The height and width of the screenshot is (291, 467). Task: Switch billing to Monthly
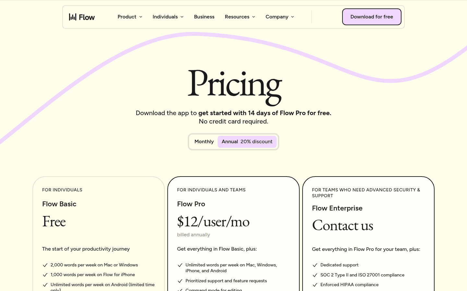[204, 142]
